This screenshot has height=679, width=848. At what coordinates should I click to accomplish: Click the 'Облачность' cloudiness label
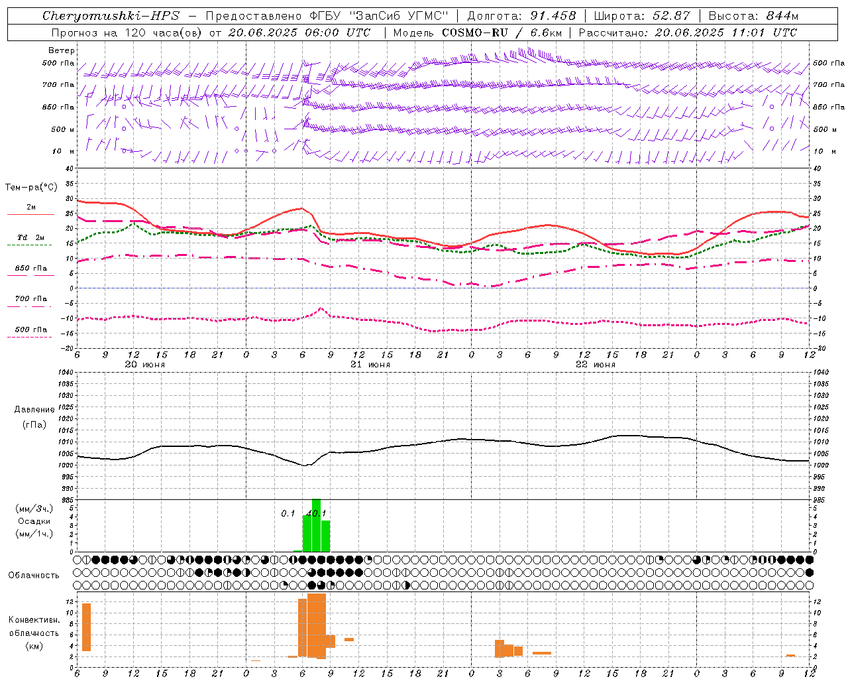[33, 575]
